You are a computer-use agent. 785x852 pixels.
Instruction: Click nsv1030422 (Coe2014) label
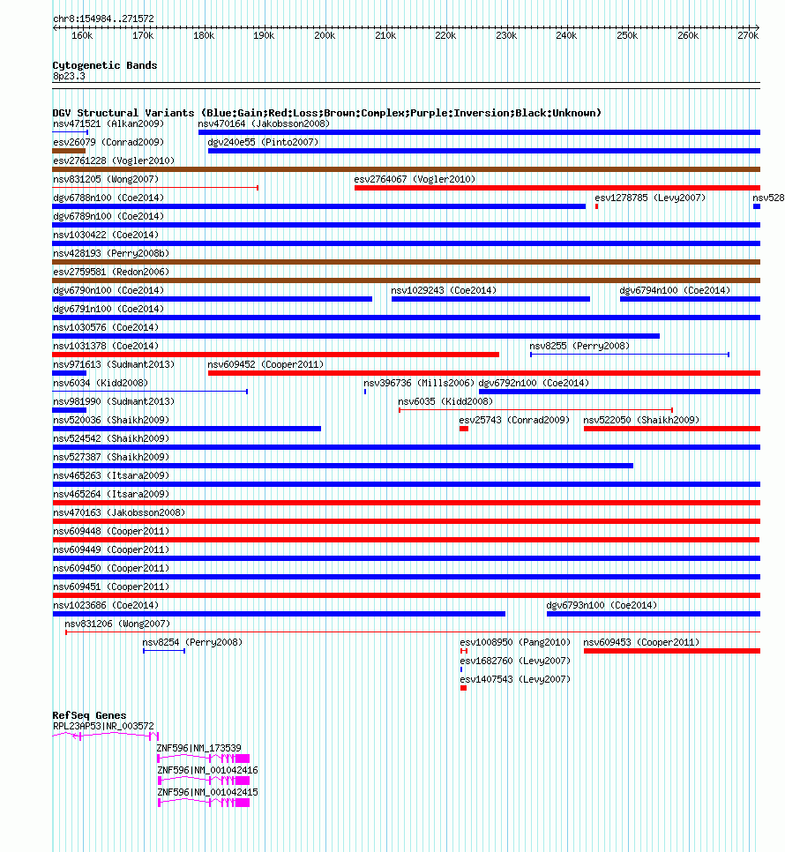pos(105,235)
